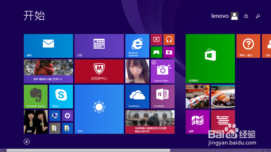
Task: Open the Store (应用商店) tile
Action: tap(210, 58)
